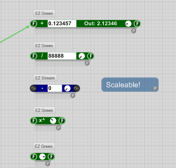Click the - operator on the stream module
Screen dimensions: 176x168
[x=42, y=88]
